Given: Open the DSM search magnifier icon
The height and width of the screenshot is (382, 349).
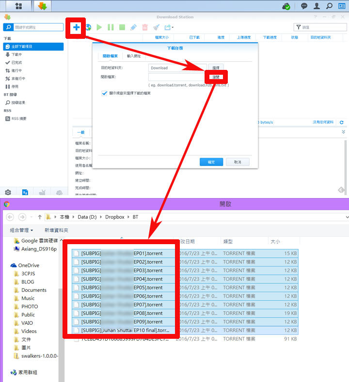Looking at the screenshot, I should [329, 6].
